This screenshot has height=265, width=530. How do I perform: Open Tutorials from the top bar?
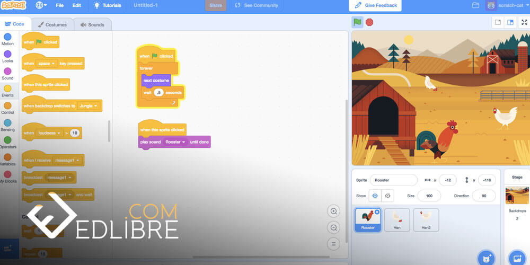107,5
